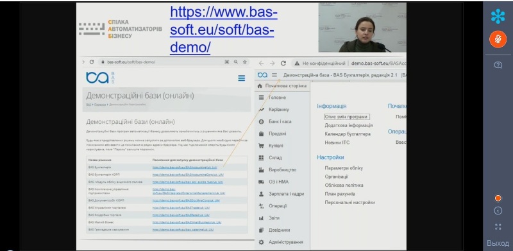Screen dimensions: 513x251
Task: Click the Зарплата і кадри person icon
Action: pos(261,194)
